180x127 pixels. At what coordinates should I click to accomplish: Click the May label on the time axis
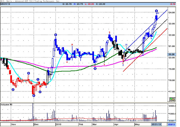[137, 124]
